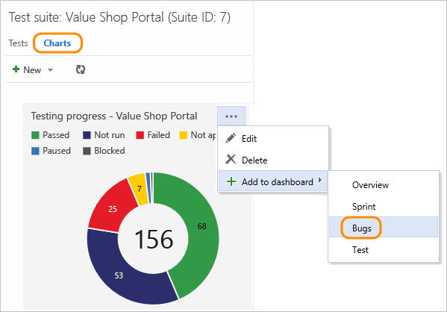Select the red Failed segment labeled 25
Viewport: 447px width, 312px height.
(113, 208)
